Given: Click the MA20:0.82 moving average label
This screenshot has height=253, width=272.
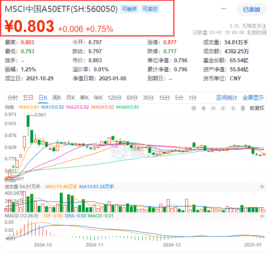Looking at the screenshot, I should click(x=77, y=107).
